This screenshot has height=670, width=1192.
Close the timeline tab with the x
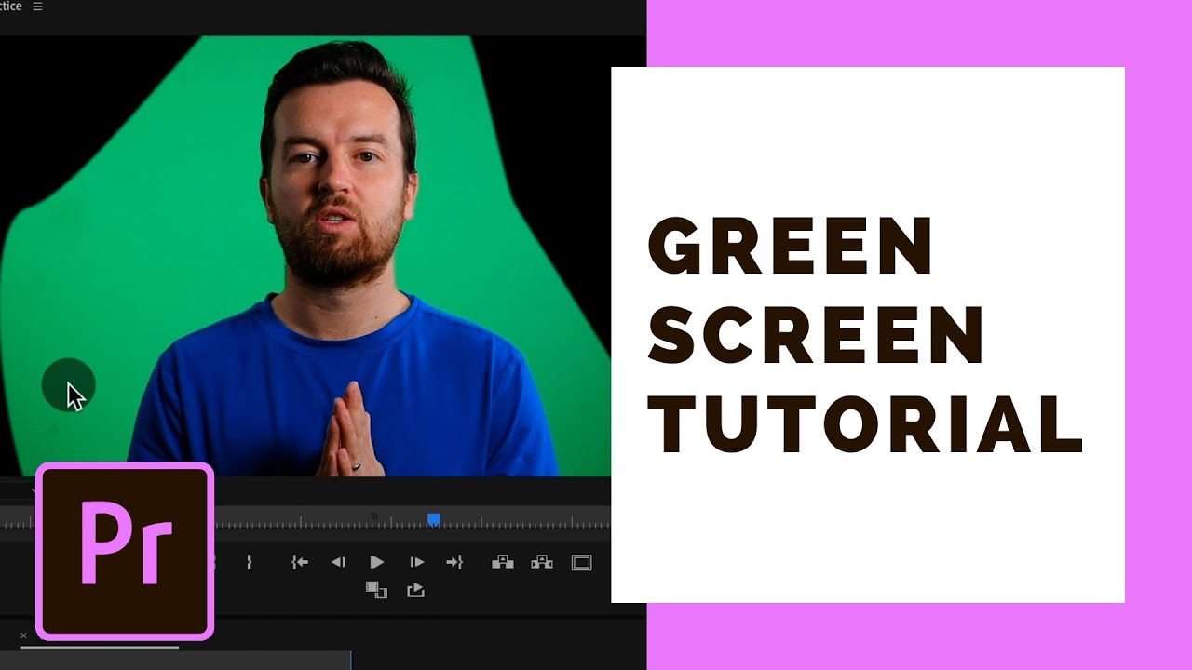(24, 636)
